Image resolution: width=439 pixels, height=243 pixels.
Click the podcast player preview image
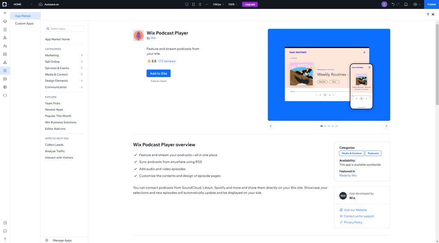[329, 75]
